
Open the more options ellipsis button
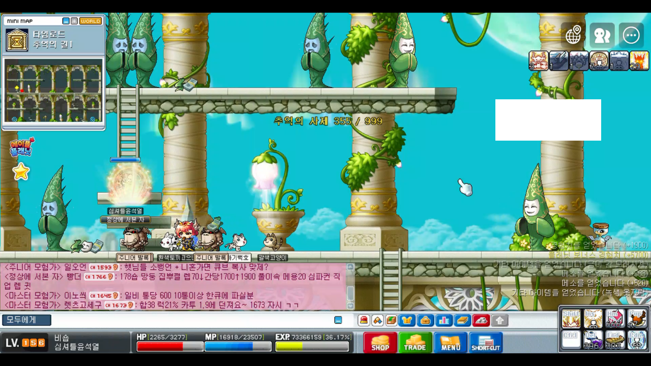(631, 35)
